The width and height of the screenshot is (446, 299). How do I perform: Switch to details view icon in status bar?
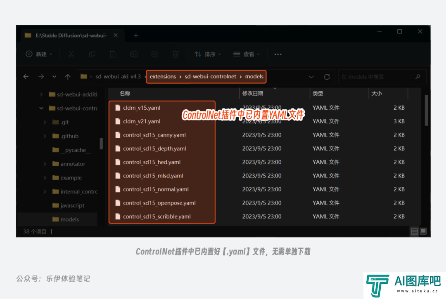414,232
